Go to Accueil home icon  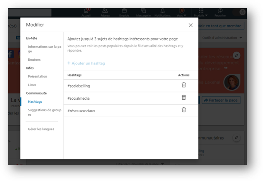(86, 13)
